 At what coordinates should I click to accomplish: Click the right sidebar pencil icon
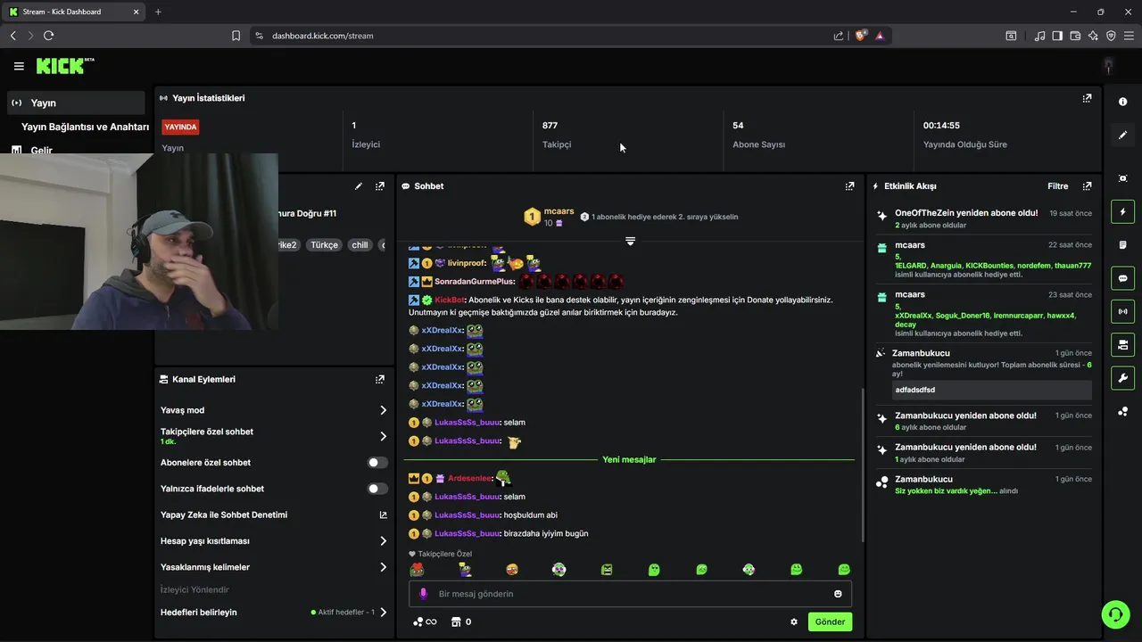[1122, 136]
